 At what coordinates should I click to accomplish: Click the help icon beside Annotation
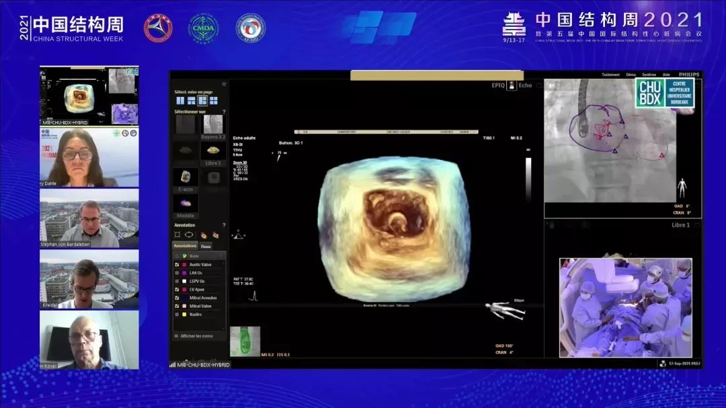coord(224,225)
